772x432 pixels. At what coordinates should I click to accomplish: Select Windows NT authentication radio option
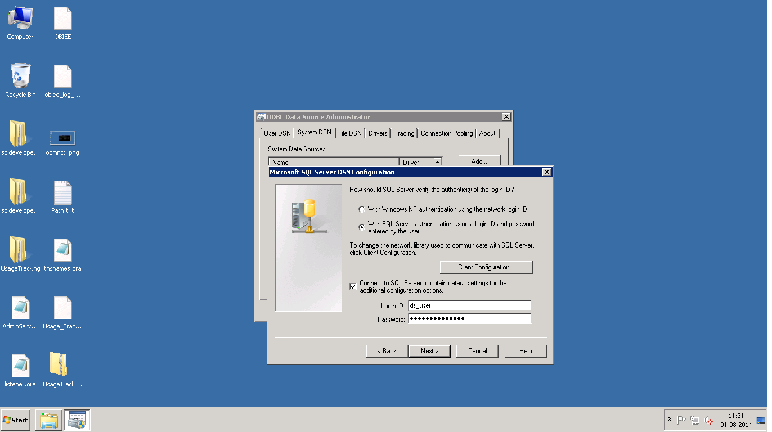(x=362, y=209)
